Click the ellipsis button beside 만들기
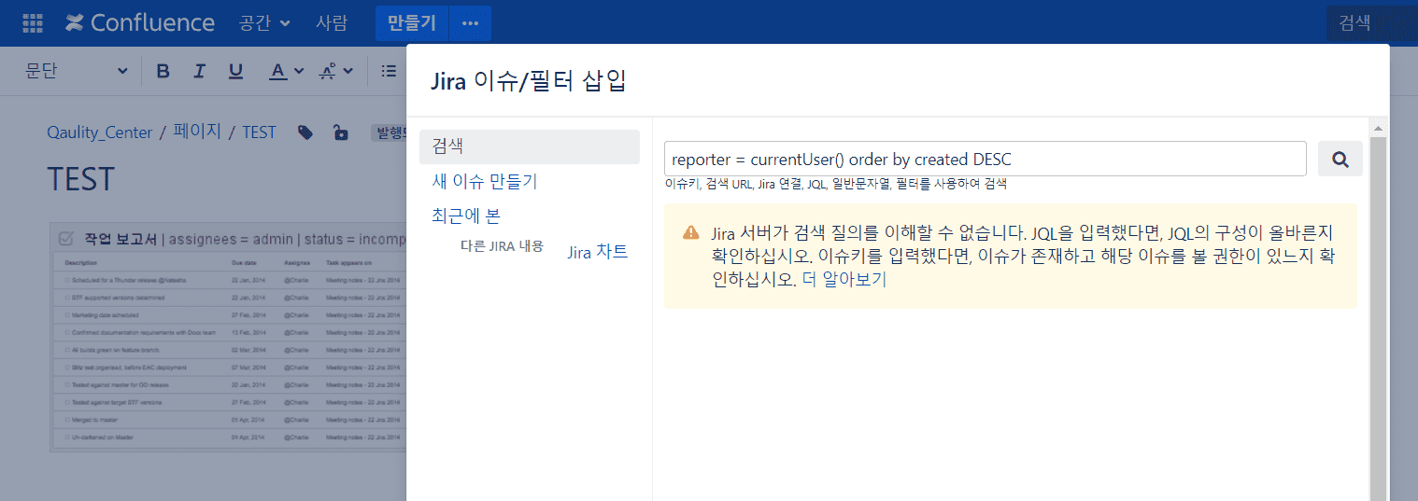This screenshot has height=501, width=1418. [x=470, y=23]
